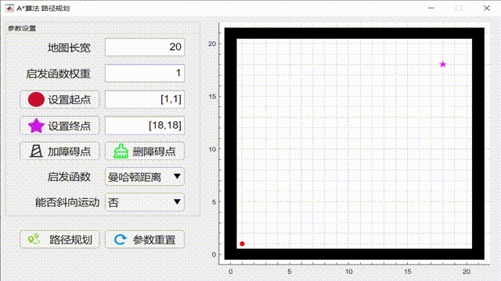This screenshot has width=501, height=281.
Task: Click the red circle start point icon
Action: coord(36,99)
